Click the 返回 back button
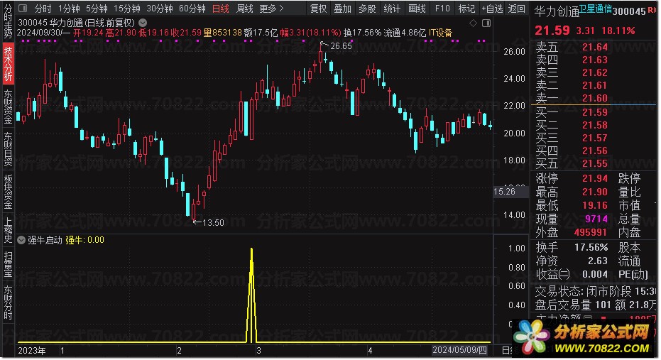The height and width of the screenshot is (360, 661). click(x=516, y=9)
